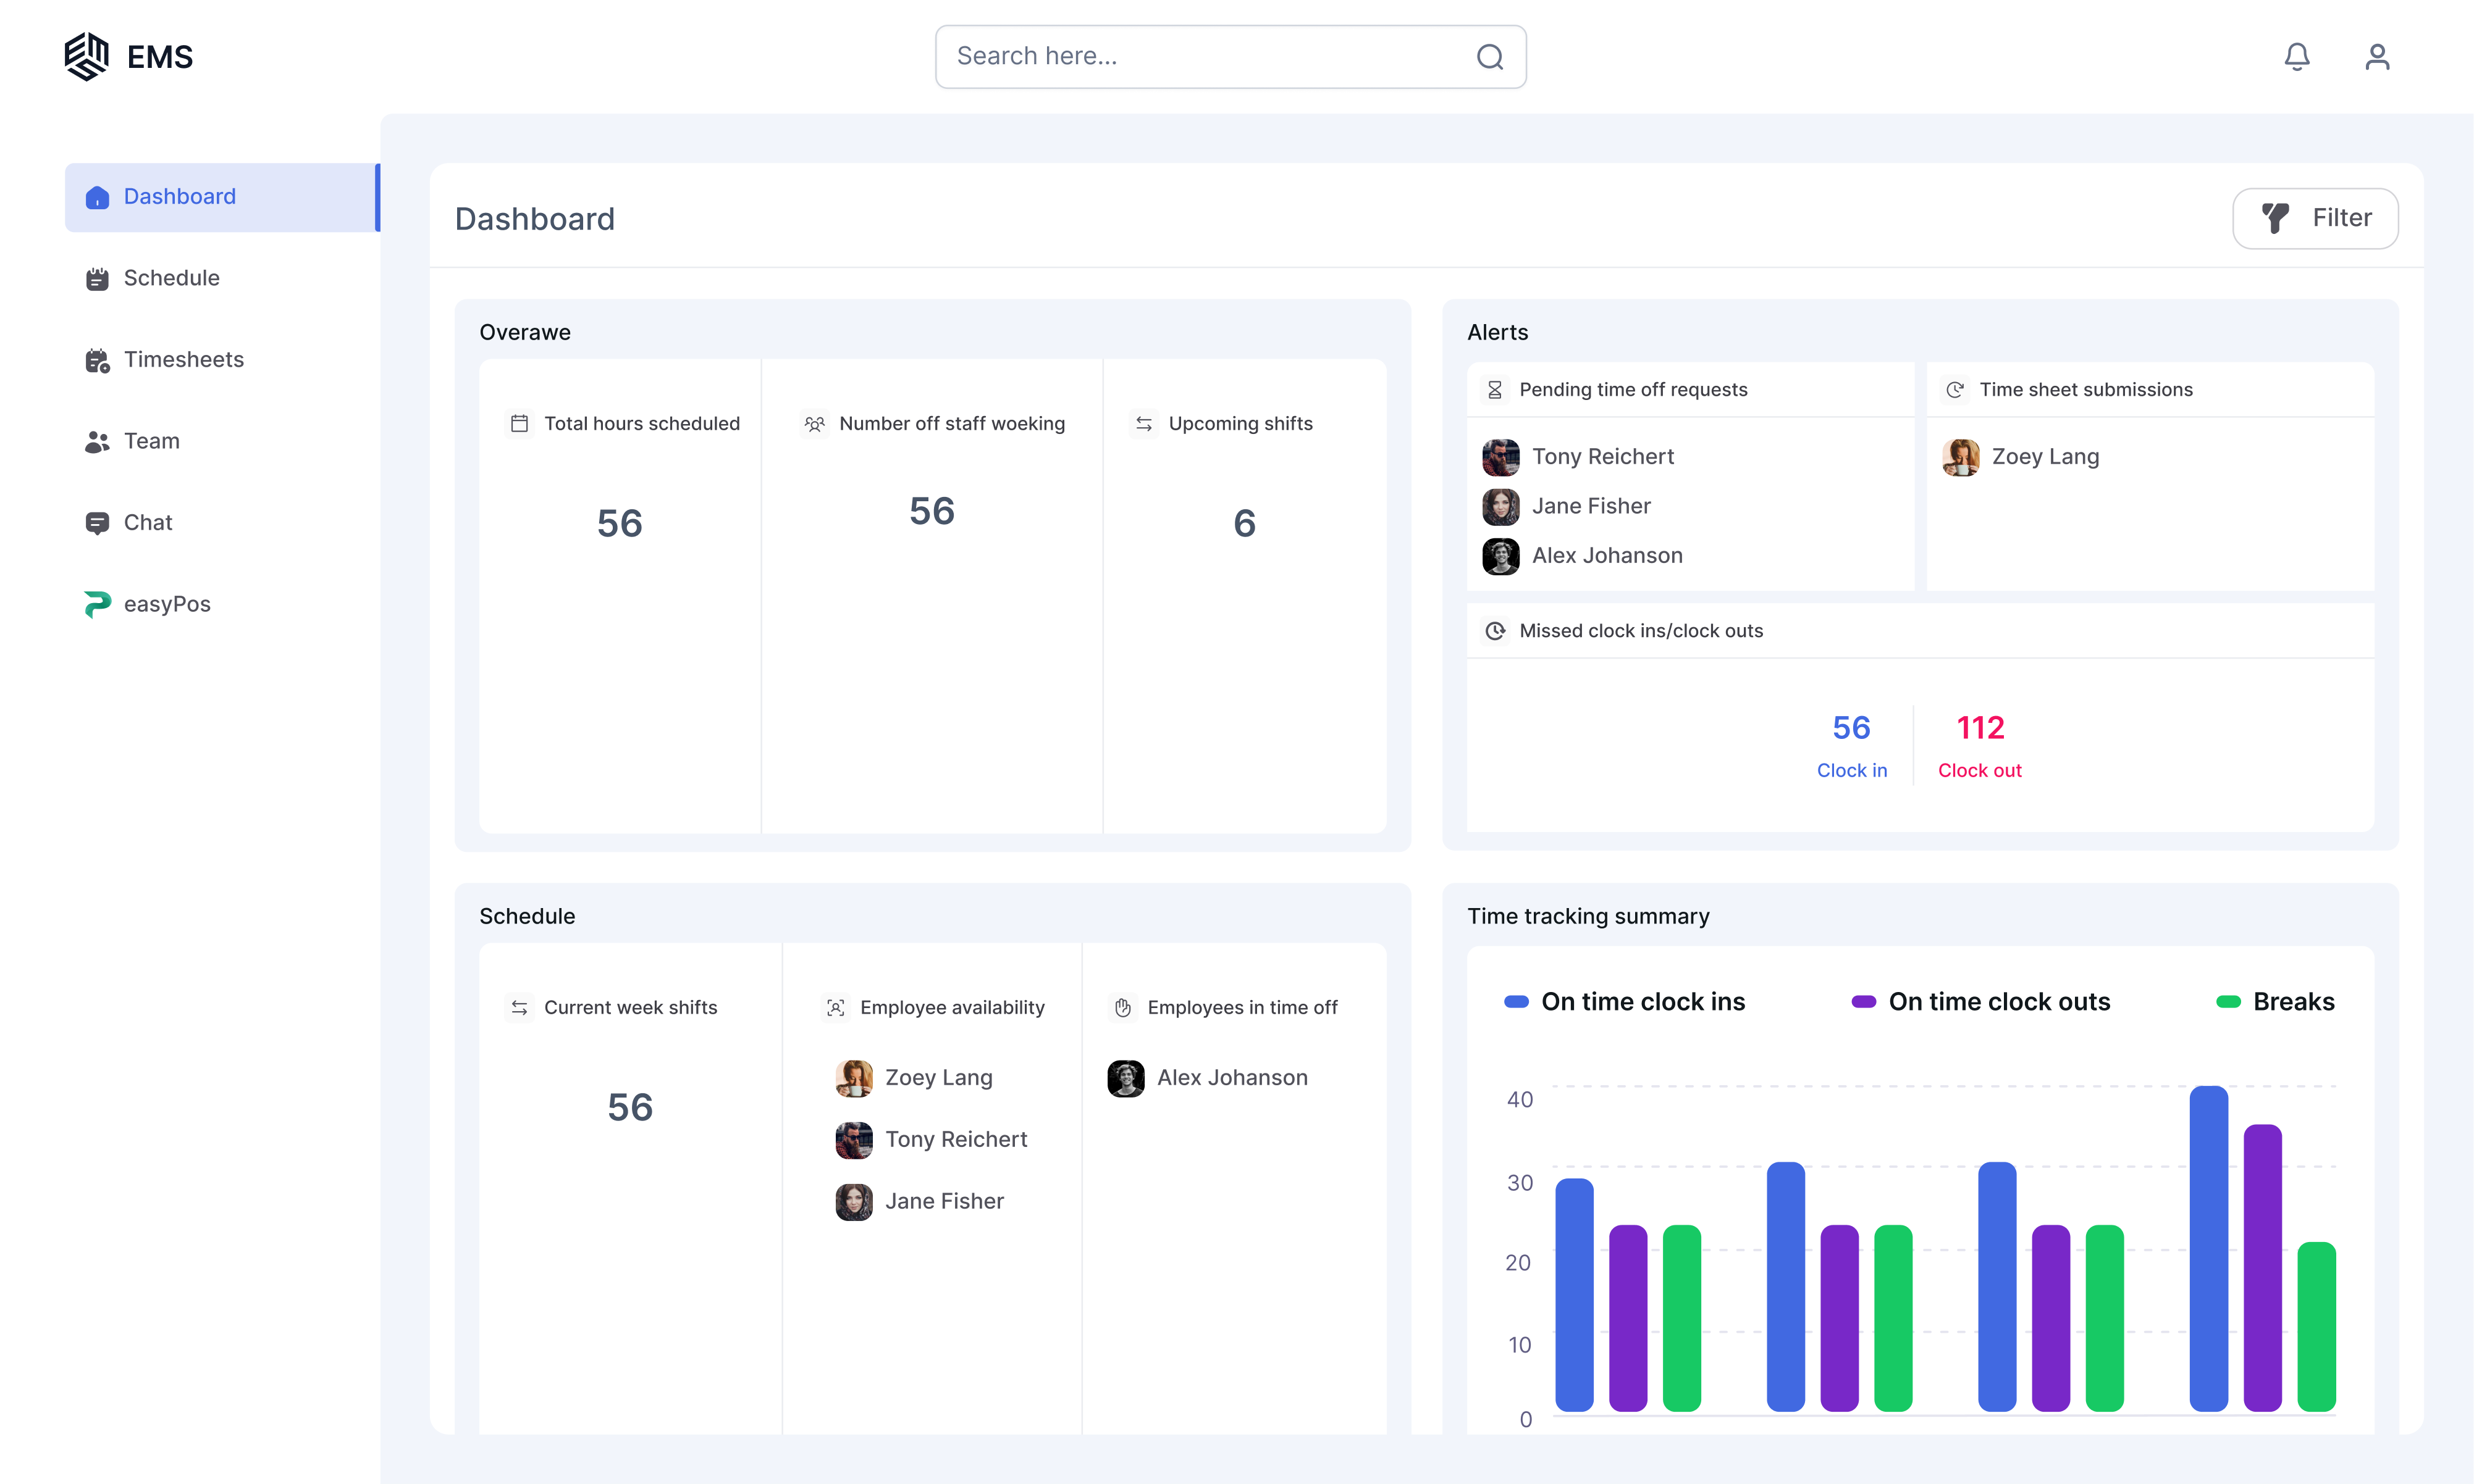2474x1484 pixels.
Task: Toggle the Breaks legend swatch
Action: pyautogui.click(x=2228, y=1002)
